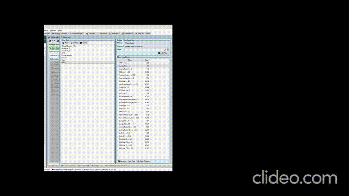Open Preferences from the toolbar
The height and width of the screenshot is (196, 349).
click(128, 33)
